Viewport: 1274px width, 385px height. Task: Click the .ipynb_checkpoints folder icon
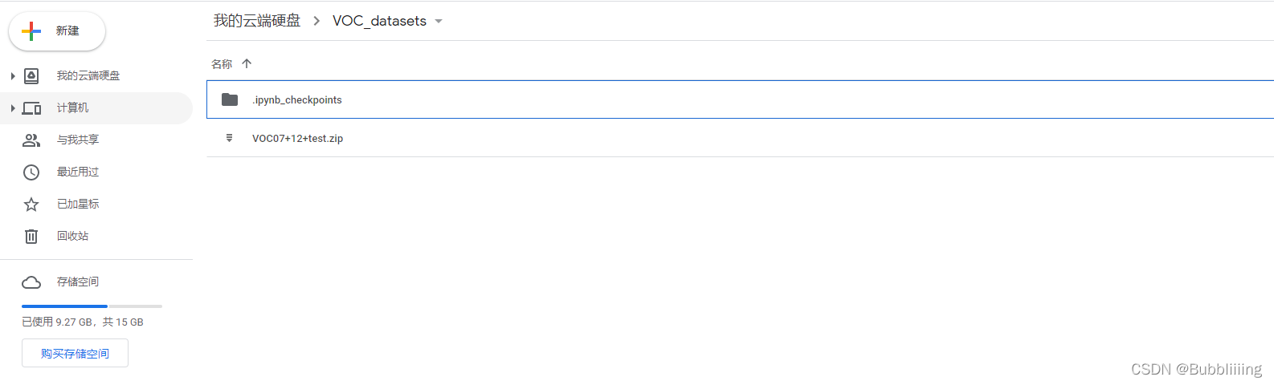click(x=230, y=99)
